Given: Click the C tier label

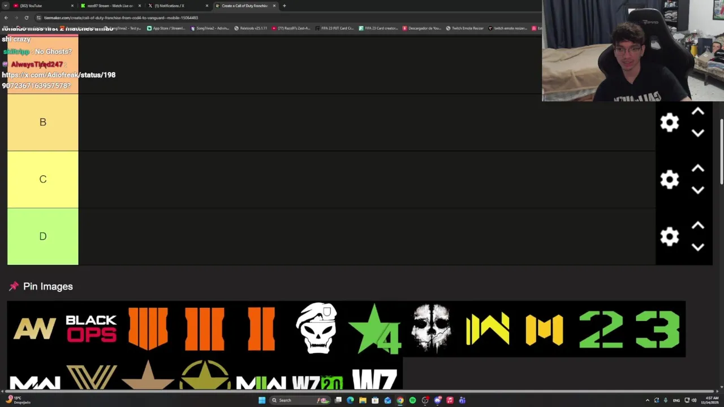Looking at the screenshot, I should [43, 180].
